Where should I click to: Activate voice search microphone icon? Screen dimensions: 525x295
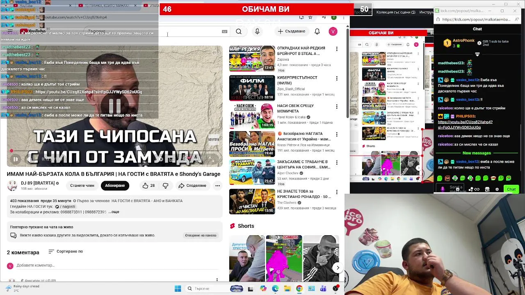tap(257, 32)
